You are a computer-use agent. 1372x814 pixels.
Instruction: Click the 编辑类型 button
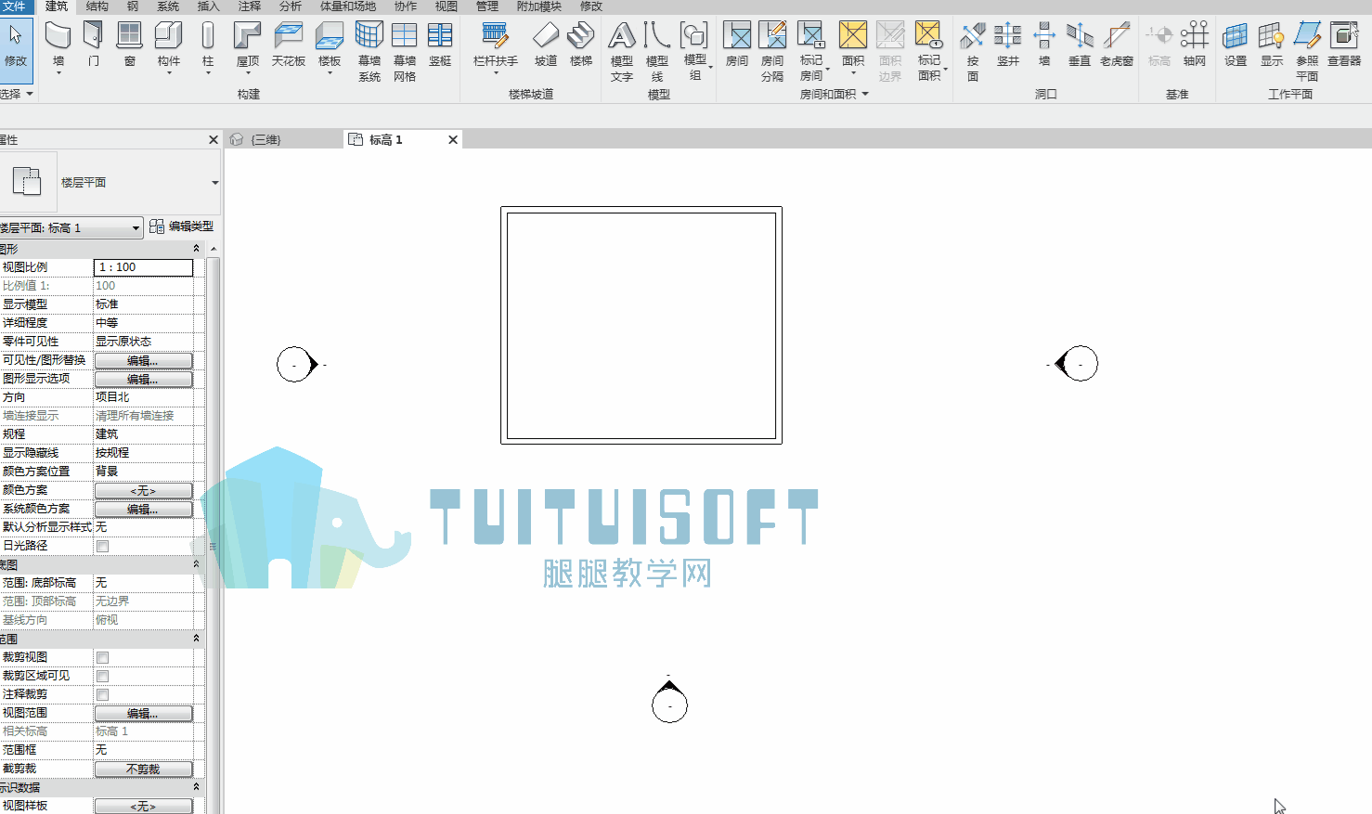pos(182,226)
